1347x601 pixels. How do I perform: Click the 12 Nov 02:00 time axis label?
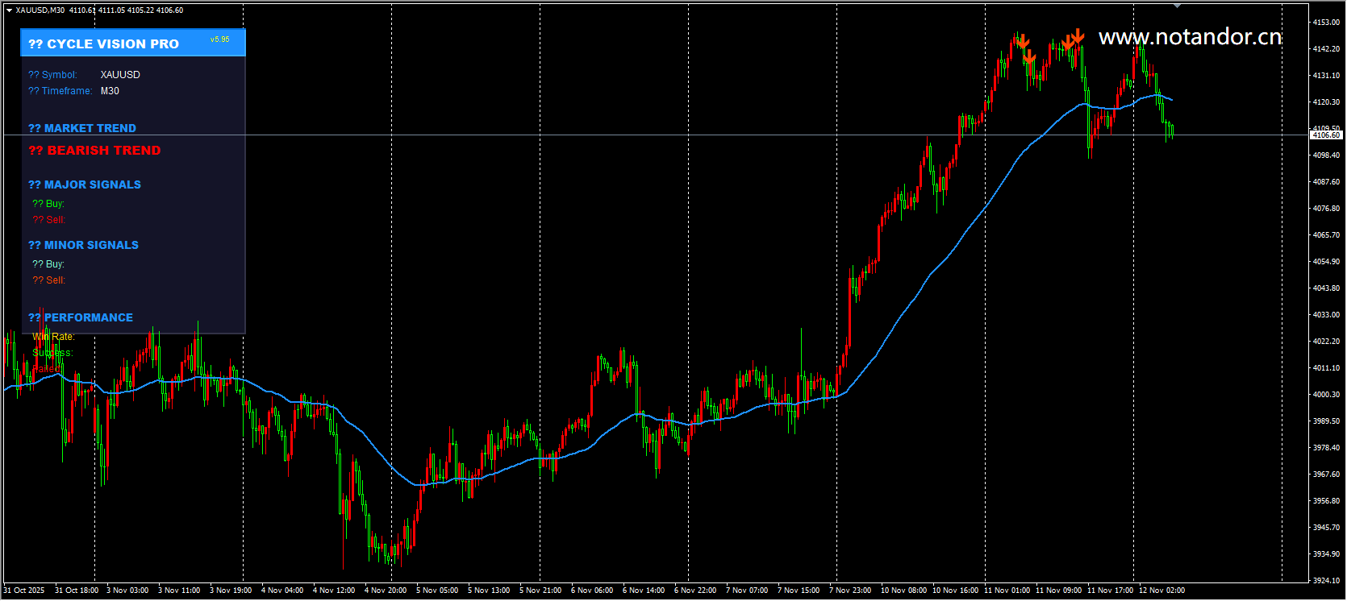tap(1161, 591)
